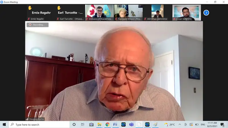Open Microsoft Word from the taskbar

(115, 125)
